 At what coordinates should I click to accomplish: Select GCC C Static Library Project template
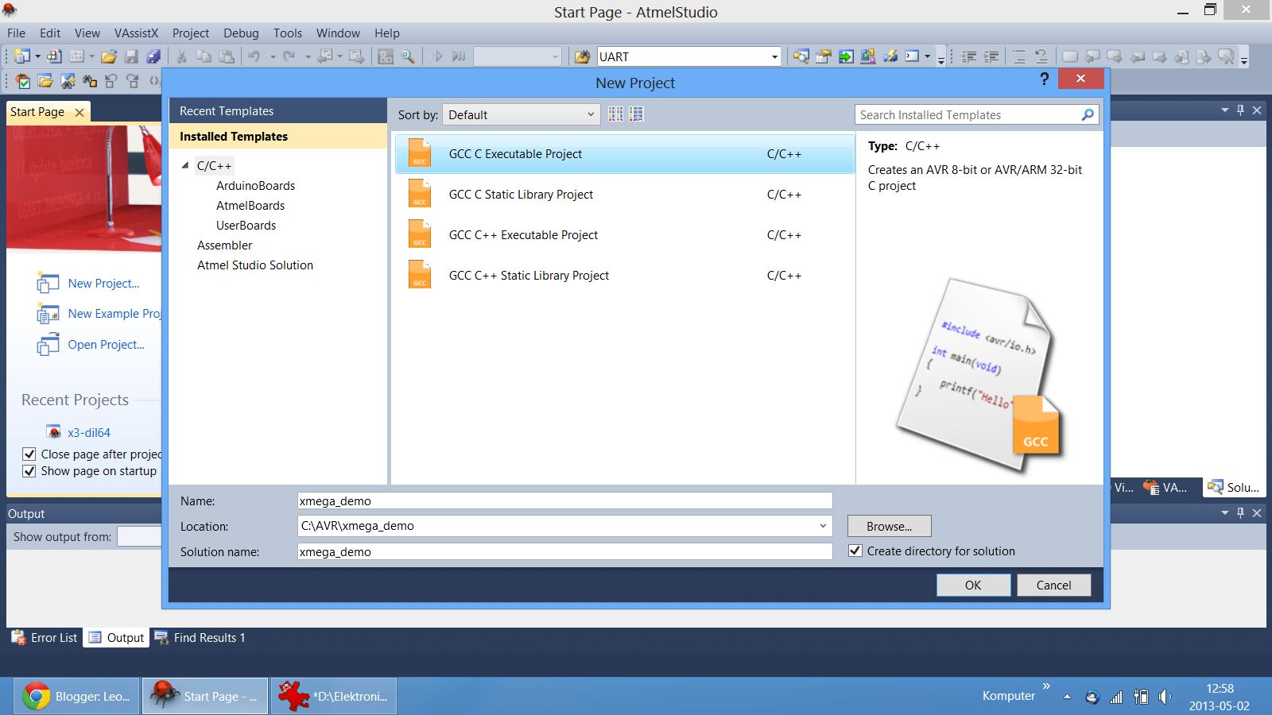pyautogui.click(x=624, y=194)
